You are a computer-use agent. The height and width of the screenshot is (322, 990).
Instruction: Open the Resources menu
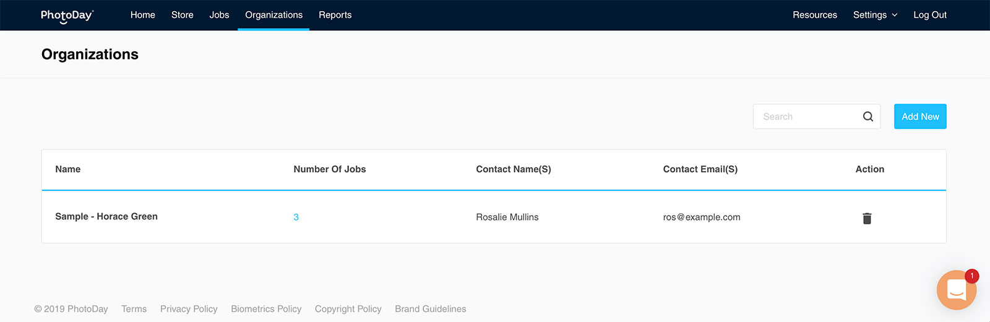(x=814, y=15)
